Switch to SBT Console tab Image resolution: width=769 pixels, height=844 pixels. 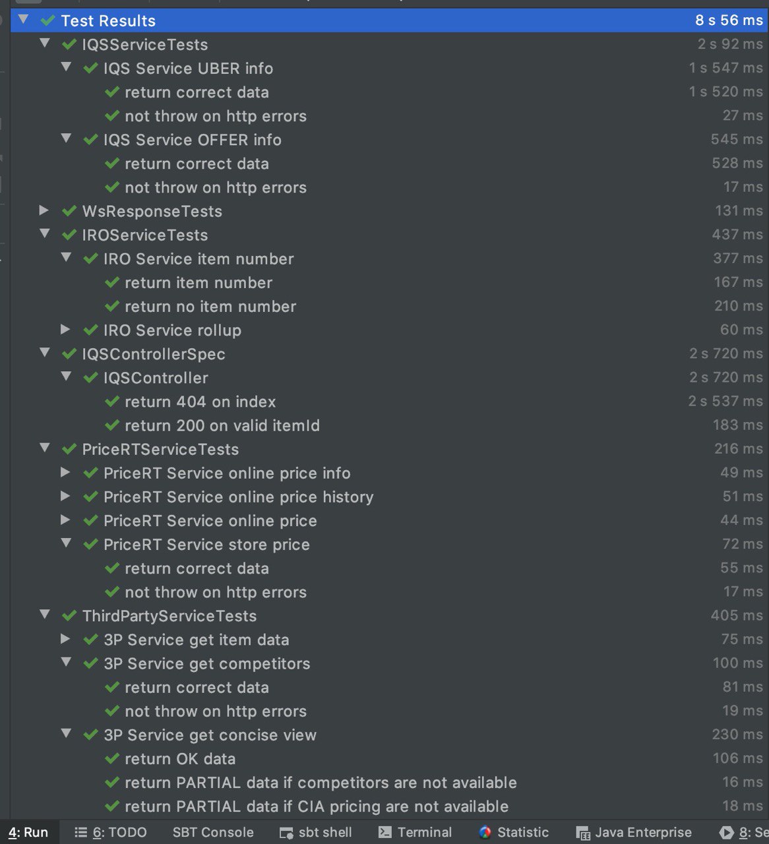213,832
